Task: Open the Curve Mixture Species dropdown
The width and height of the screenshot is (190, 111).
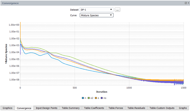Action: [x=97, y=15]
